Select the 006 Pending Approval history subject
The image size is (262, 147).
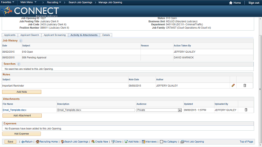pos(34,58)
